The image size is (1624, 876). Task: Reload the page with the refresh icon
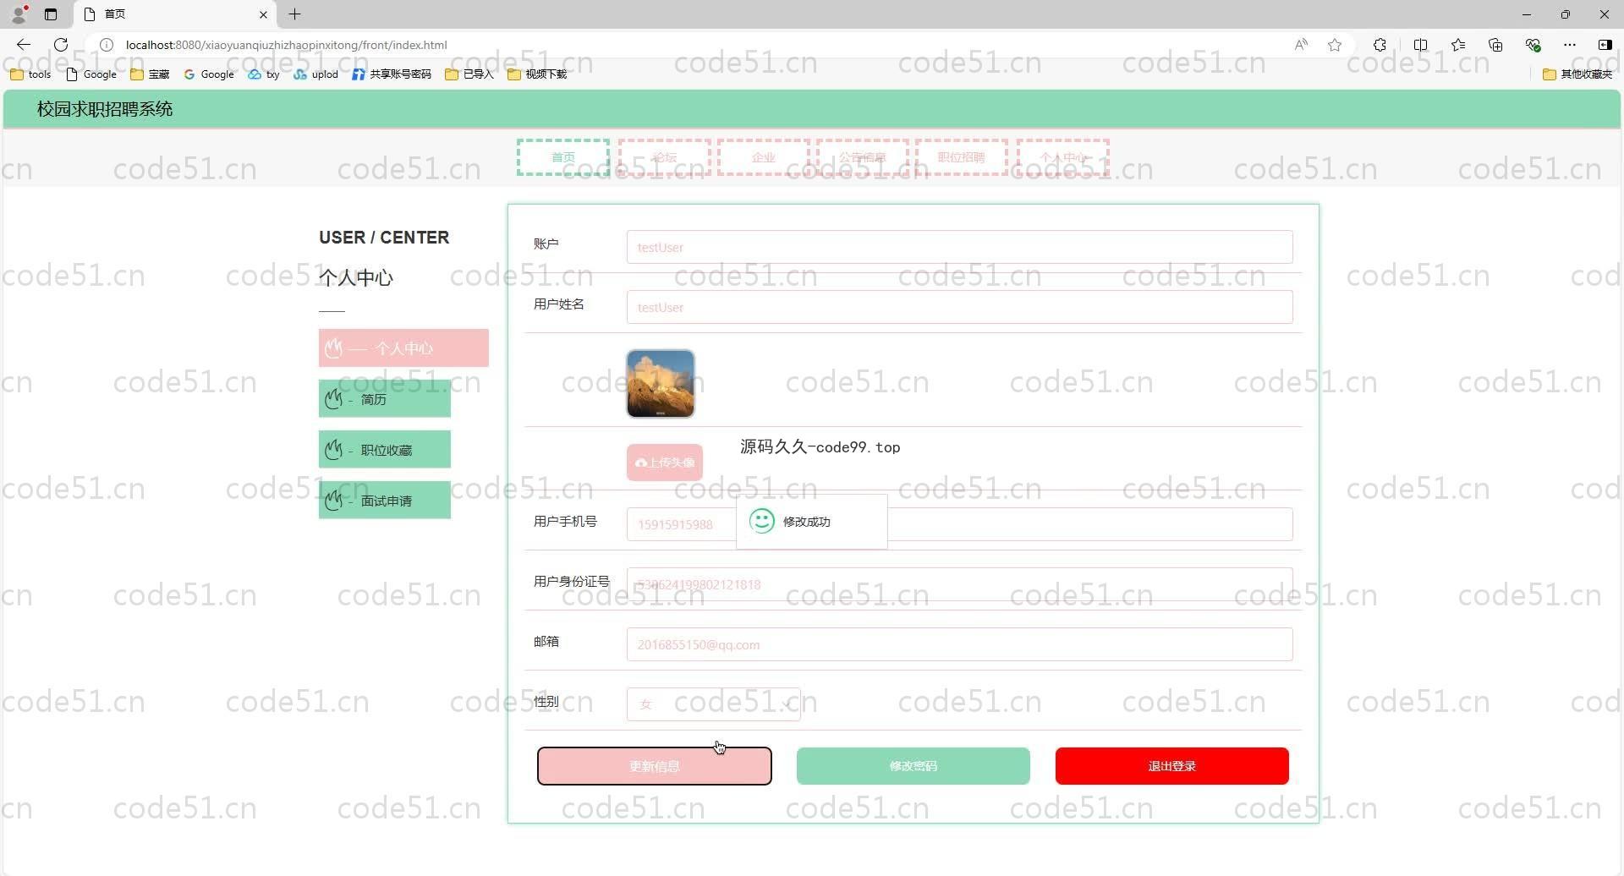pyautogui.click(x=61, y=45)
